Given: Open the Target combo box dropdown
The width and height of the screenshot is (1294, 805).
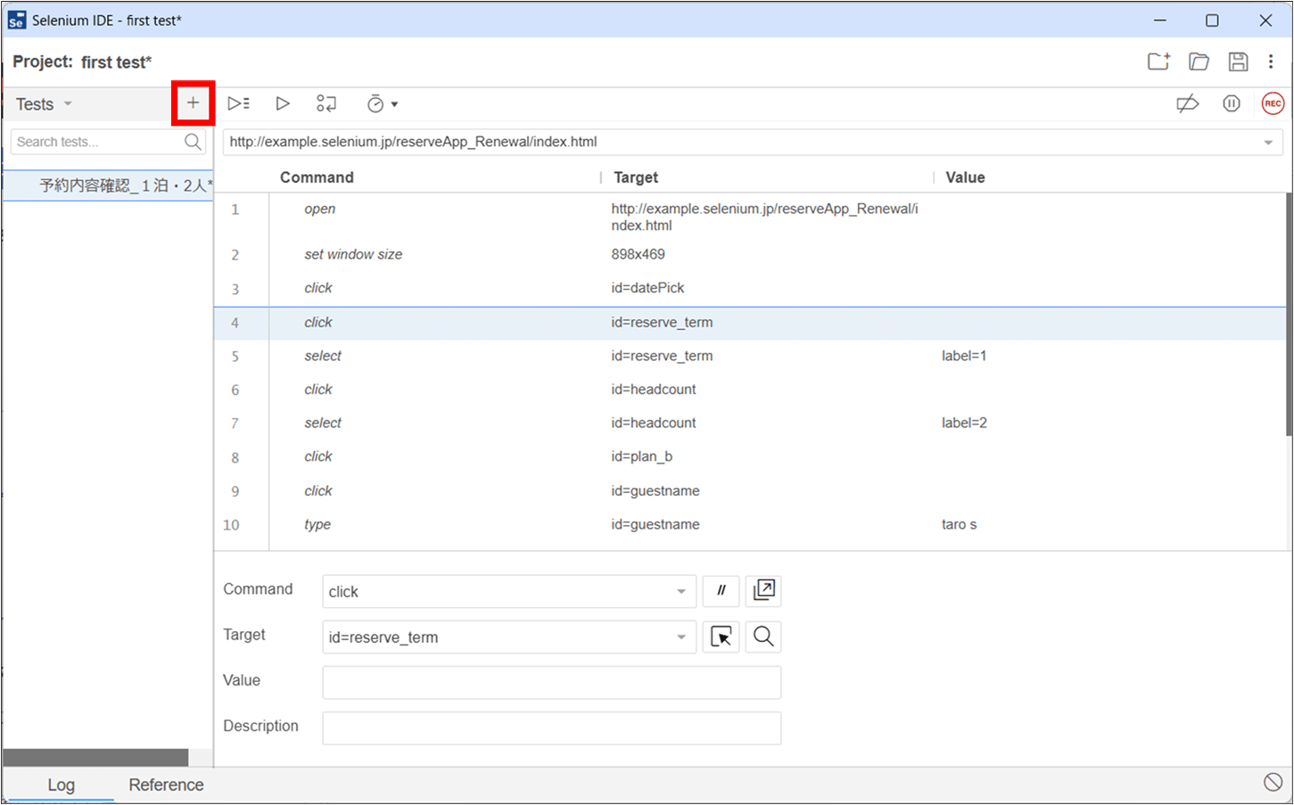Looking at the screenshot, I should point(680,637).
